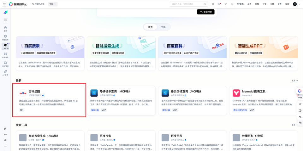Toggle the hamburger sidebar collapse icon
Screen dimensions: 303x151
[x=5, y=20]
